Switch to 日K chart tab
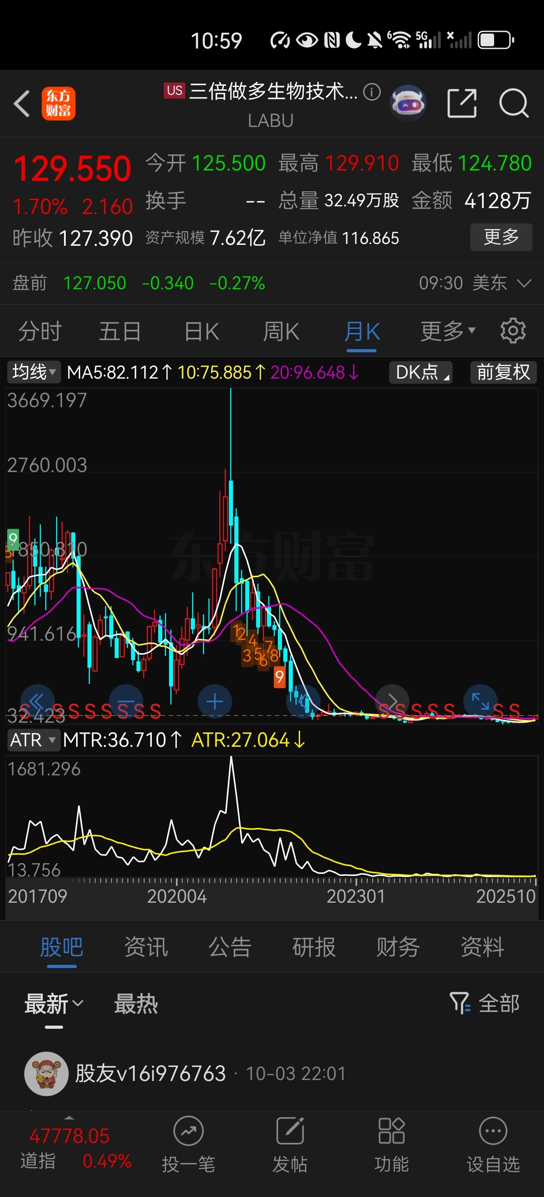This screenshot has height=1197, width=544. 201,331
